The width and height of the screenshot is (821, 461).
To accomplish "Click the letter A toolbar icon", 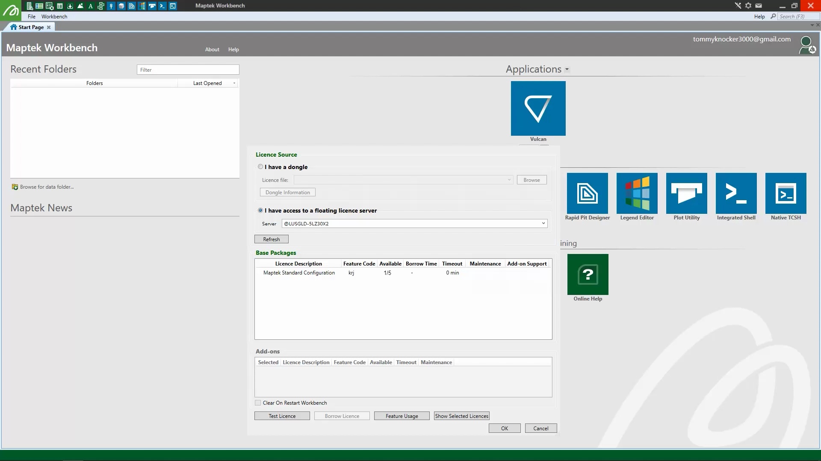I will 91,6.
